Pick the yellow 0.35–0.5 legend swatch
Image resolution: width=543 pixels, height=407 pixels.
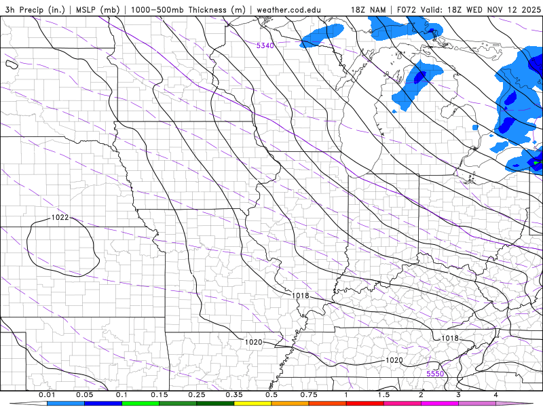pyautogui.click(x=252, y=404)
